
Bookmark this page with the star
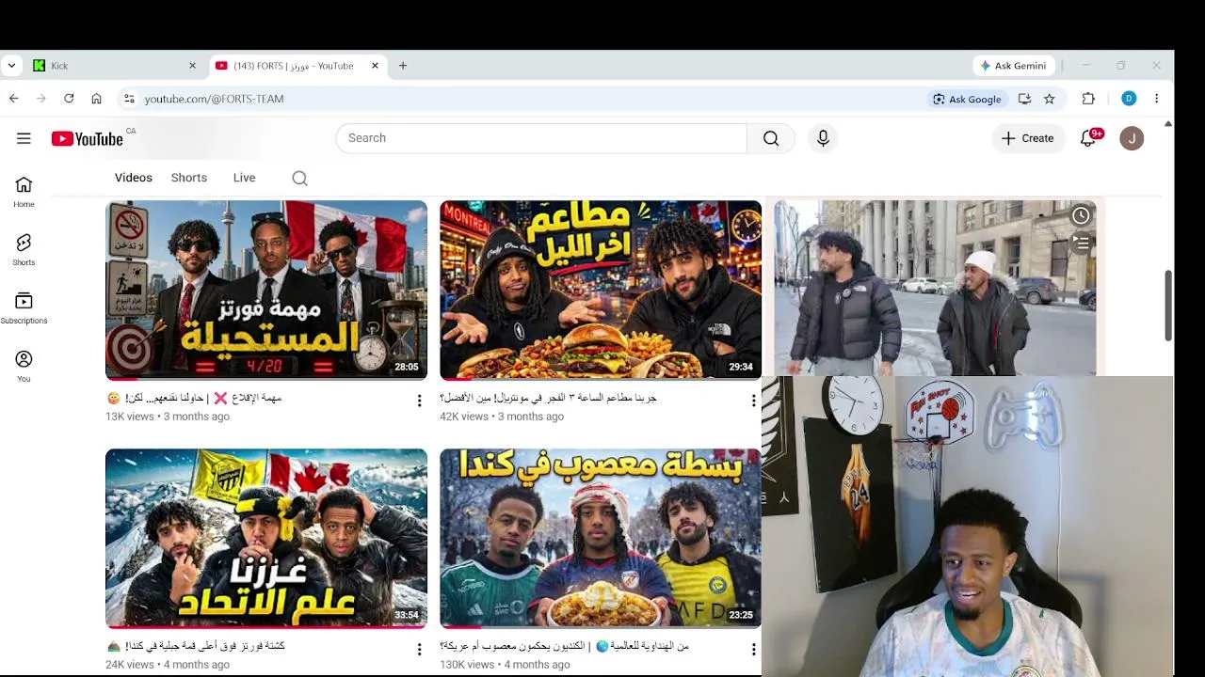1049,99
